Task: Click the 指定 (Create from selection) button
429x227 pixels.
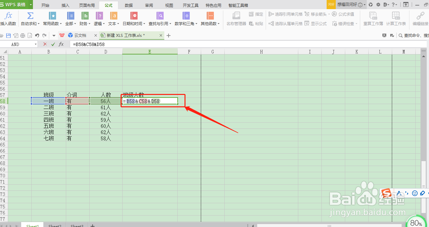Action: point(256,14)
